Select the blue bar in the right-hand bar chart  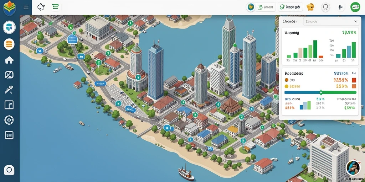[x=349, y=52]
